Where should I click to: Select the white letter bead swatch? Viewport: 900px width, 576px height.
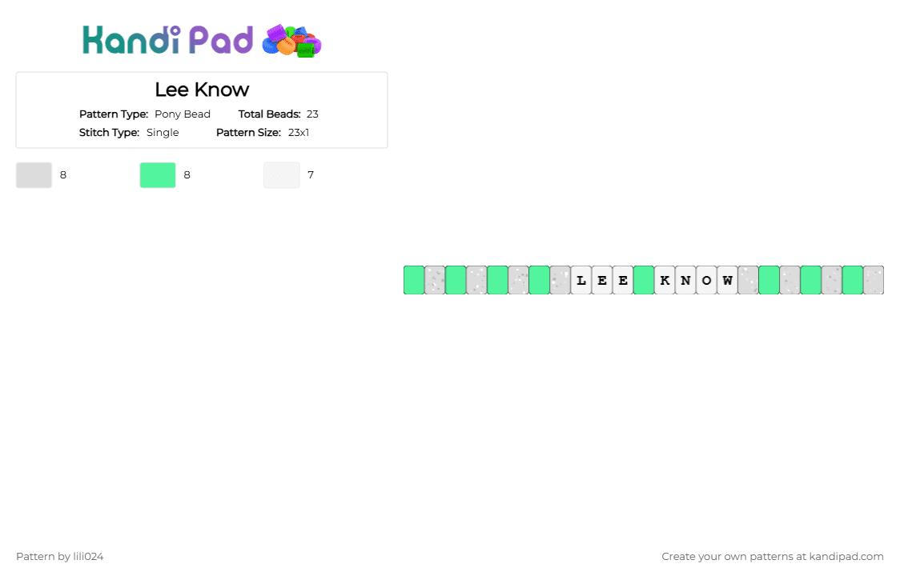click(x=282, y=175)
